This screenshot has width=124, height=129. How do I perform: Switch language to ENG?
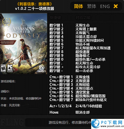tap(105, 6)
